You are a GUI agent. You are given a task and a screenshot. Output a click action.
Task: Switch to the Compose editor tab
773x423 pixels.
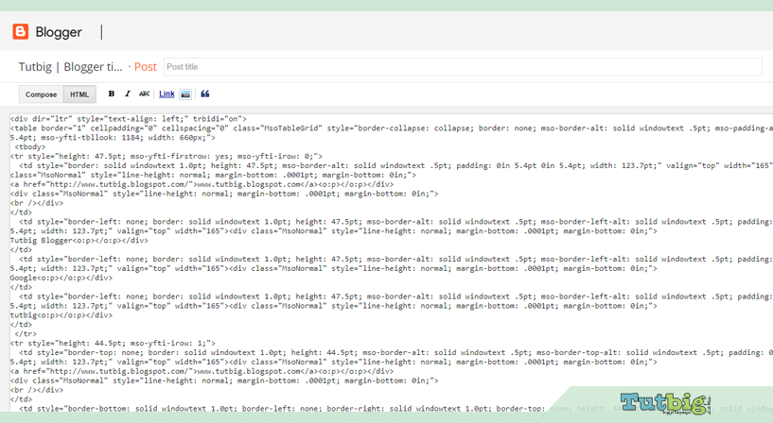coord(41,94)
